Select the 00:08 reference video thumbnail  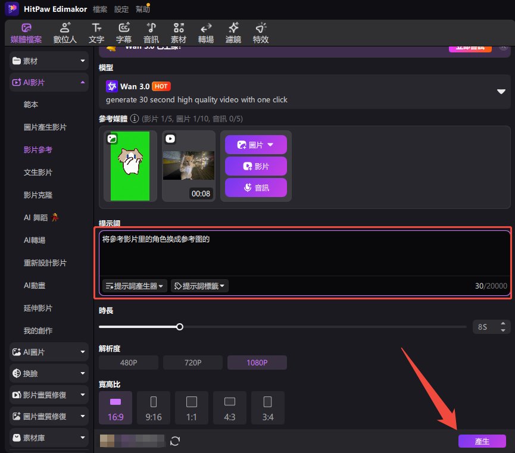click(189, 166)
